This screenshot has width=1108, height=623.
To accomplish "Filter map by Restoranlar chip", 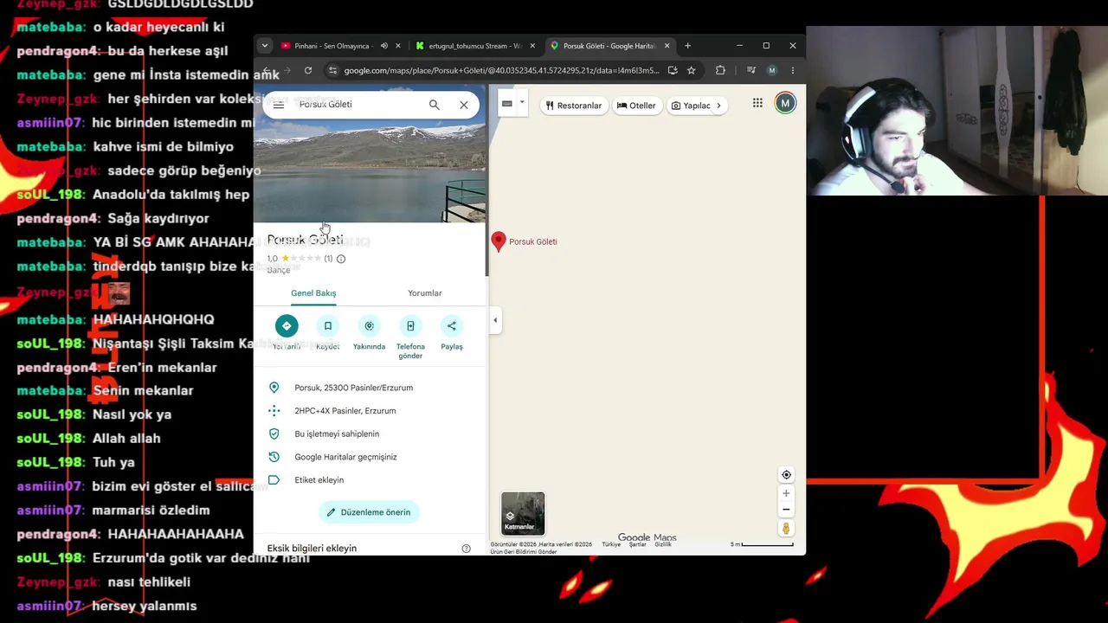I will click(573, 106).
